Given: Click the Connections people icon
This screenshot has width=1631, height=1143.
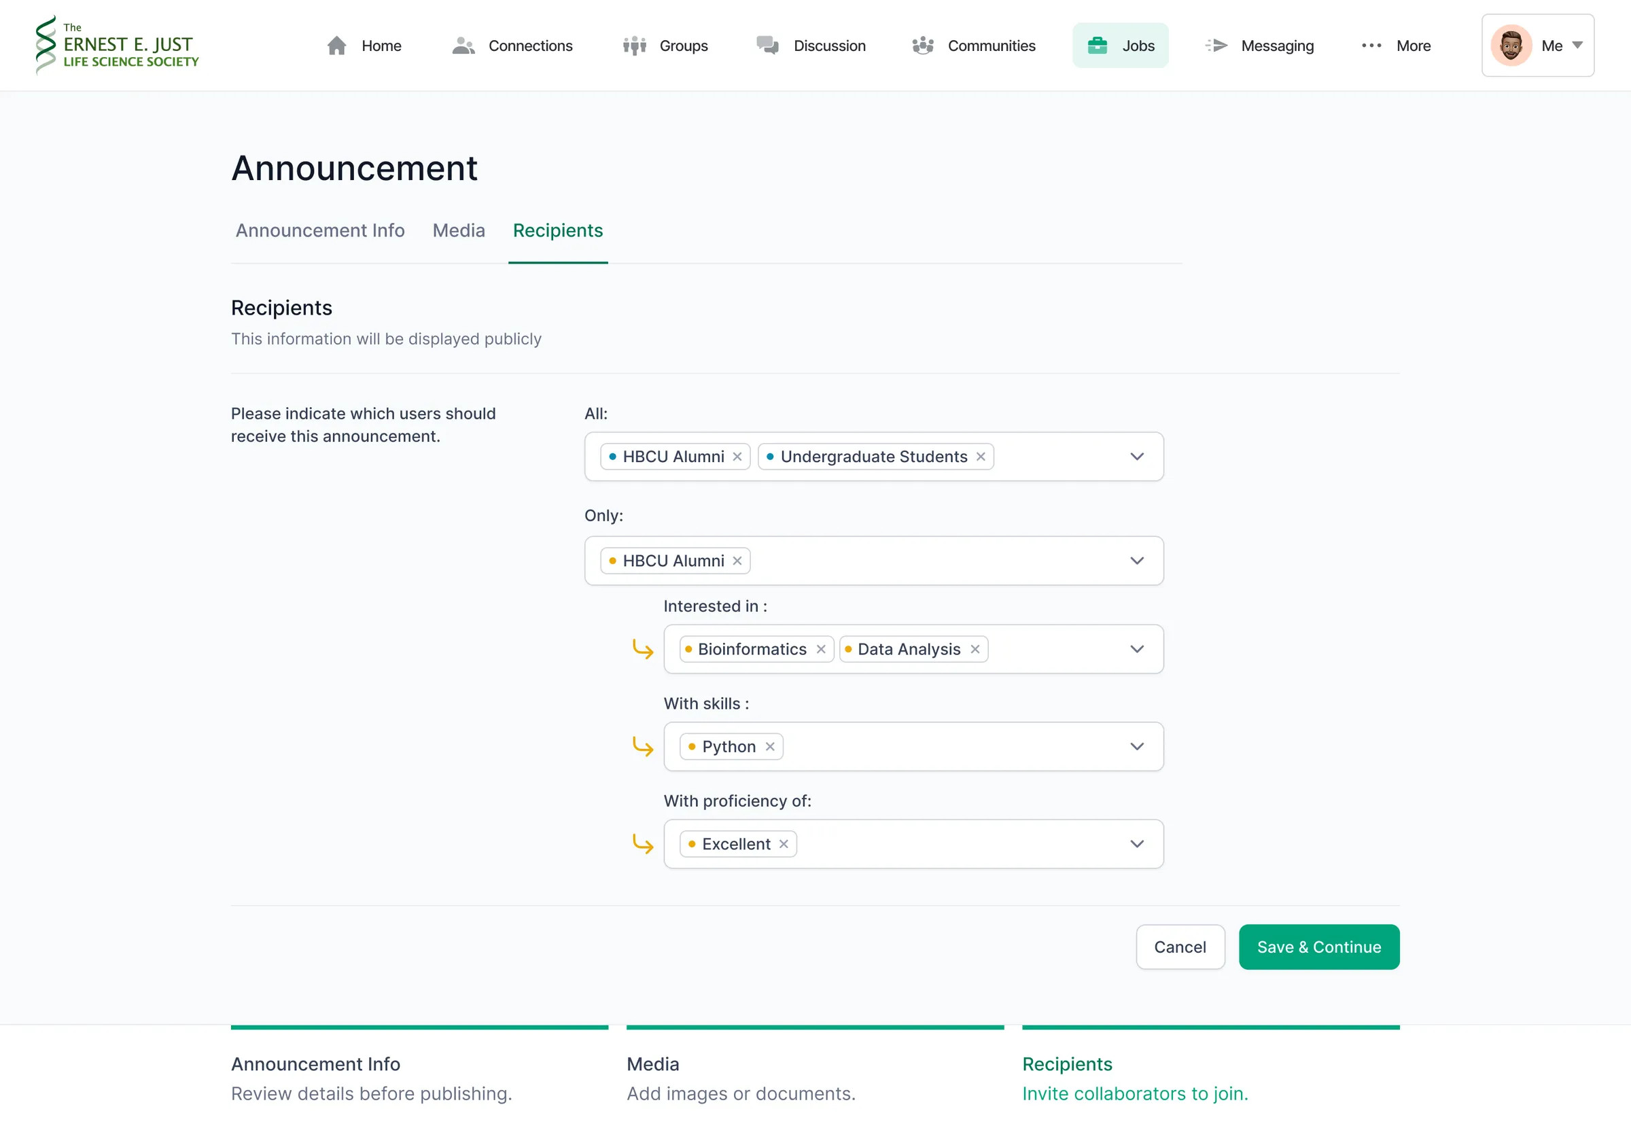Looking at the screenshot, I should [463, 46].
